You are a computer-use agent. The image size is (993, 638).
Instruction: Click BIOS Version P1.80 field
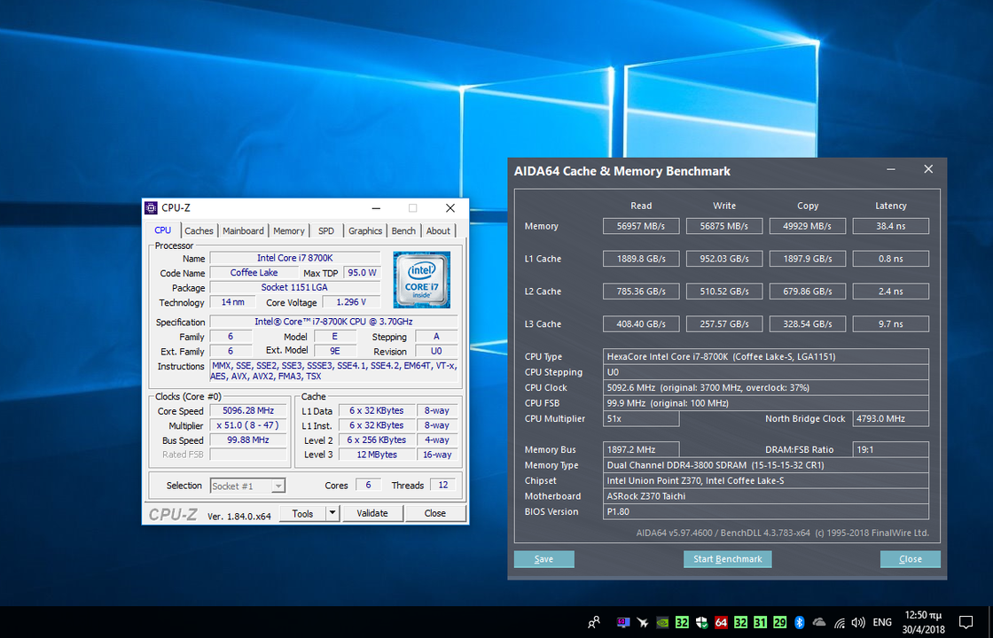coord(766,511)
